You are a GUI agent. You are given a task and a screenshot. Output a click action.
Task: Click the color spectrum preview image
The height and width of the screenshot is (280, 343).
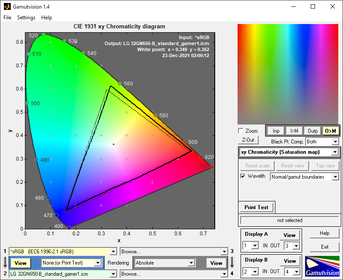(289, 74)
